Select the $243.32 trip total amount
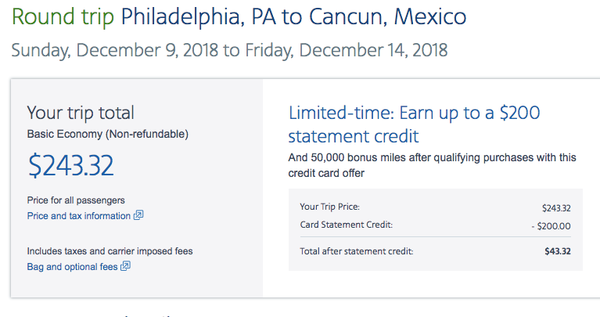600x317 pixels. tap(70, 166)
